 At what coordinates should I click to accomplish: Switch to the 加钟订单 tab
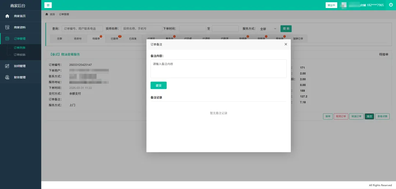tap(298, 38)
